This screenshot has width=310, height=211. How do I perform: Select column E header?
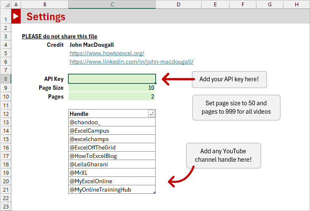[x=215, y=4]
